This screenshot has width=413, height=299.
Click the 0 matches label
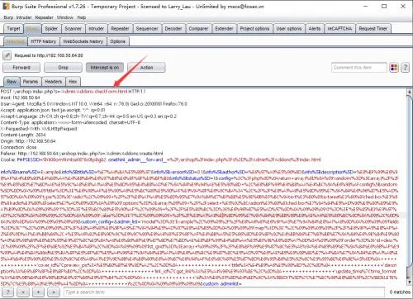400,292
